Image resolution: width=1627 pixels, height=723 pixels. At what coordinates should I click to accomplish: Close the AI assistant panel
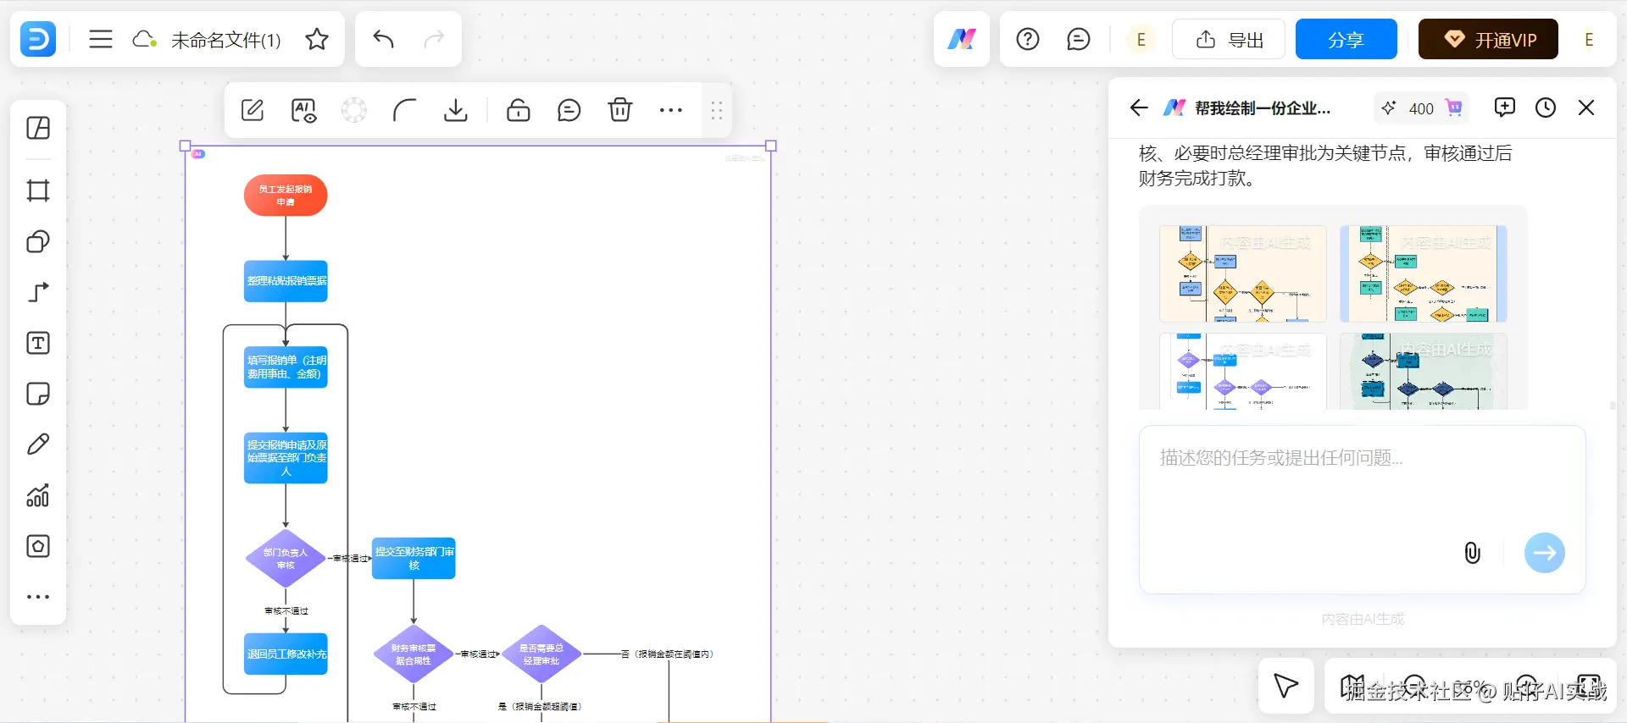[1586, 108]
